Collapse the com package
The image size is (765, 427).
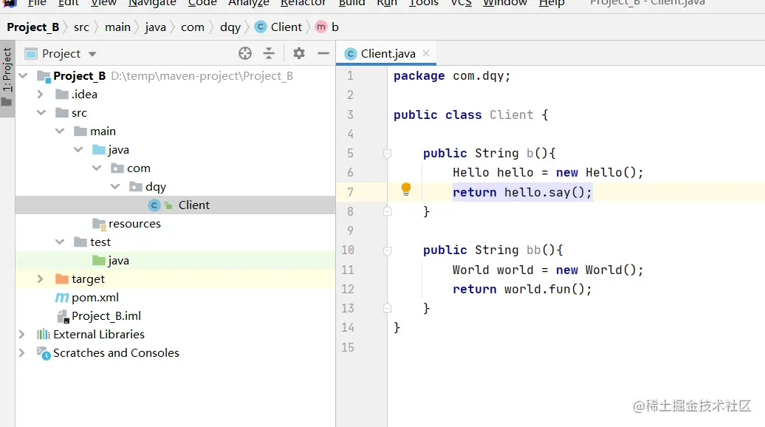pos(97,168)
